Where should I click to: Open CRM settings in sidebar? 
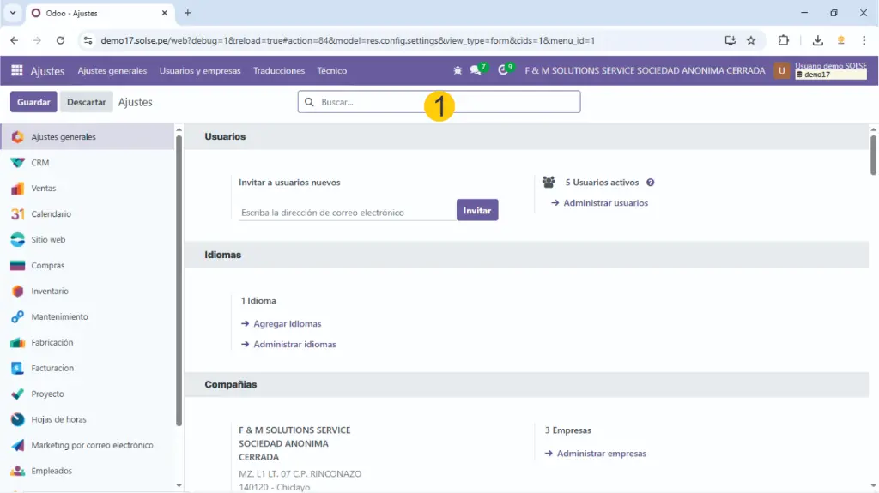pos(39,163)
